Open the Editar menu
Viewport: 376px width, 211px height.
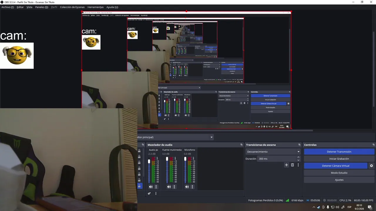point(20,7)
